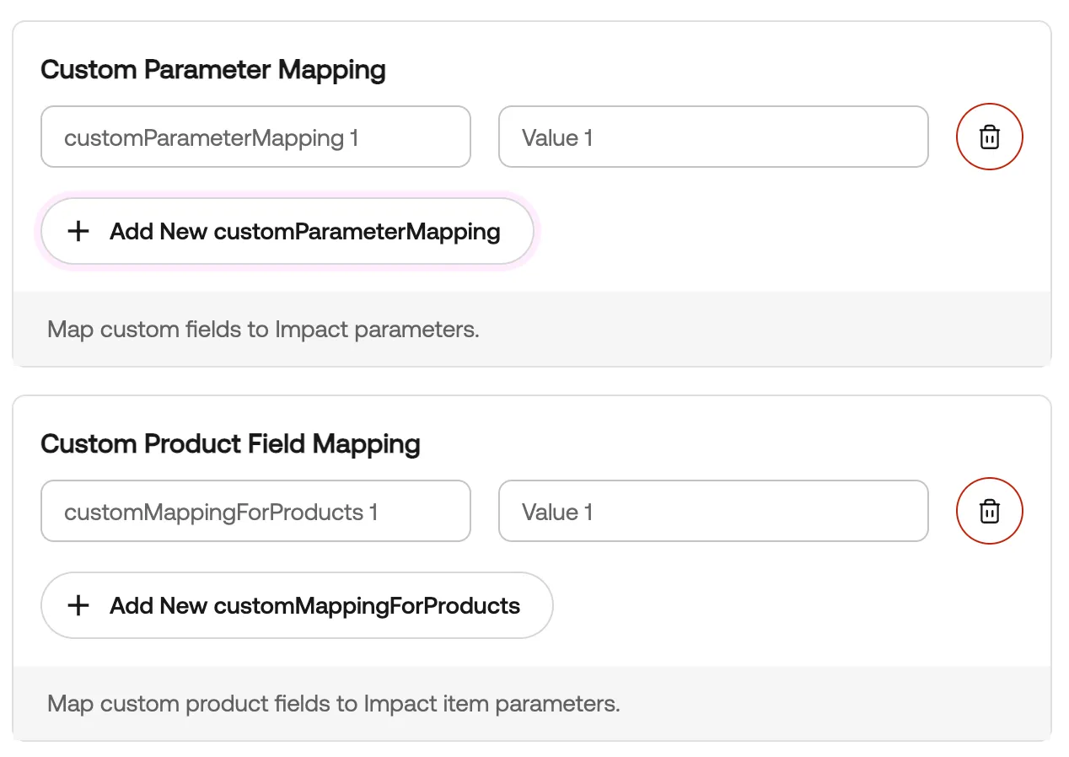
Task: Click the text 'Map custom product fields to Impact item parameters.'
Action: click(334, 703)
